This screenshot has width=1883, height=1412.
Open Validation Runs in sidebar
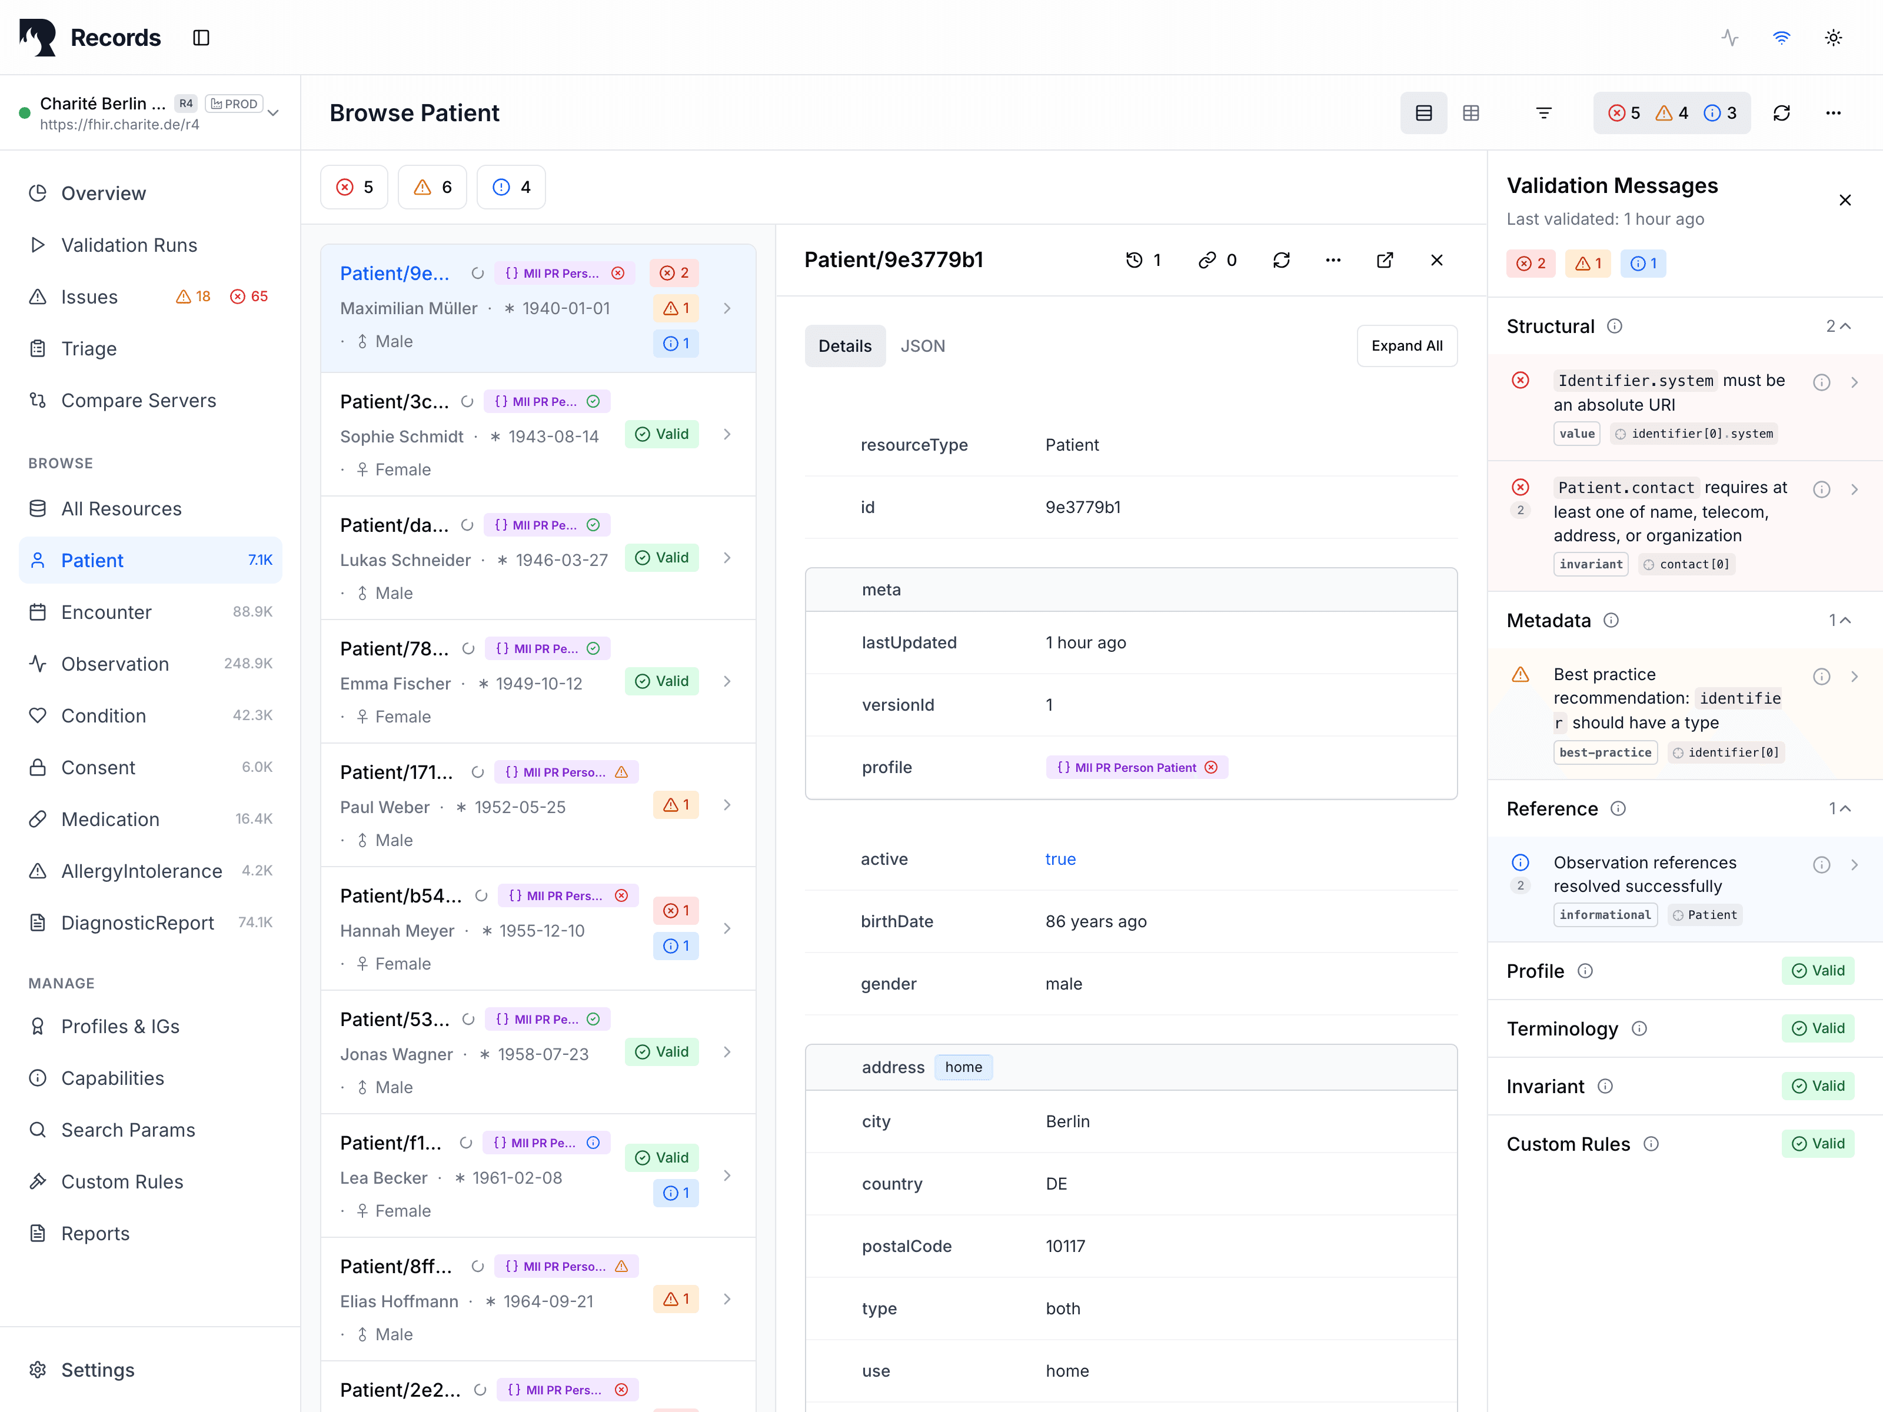click(x=128, y=245)
